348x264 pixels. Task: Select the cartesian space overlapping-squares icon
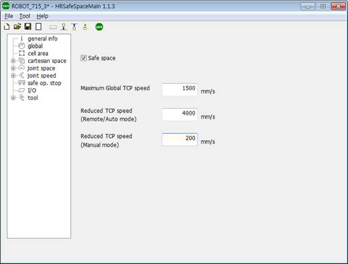pos(21,60)
